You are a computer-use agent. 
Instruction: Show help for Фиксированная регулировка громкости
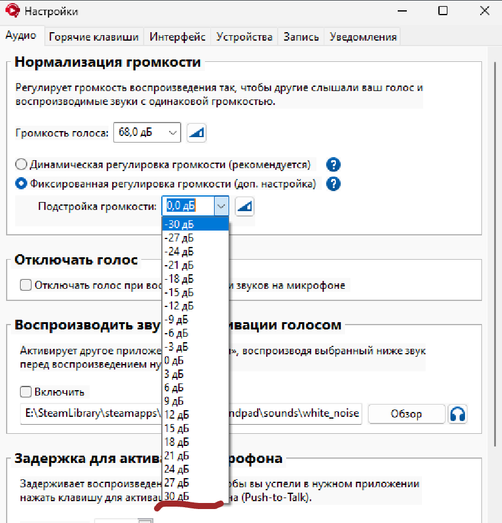(x=333, y=184)
